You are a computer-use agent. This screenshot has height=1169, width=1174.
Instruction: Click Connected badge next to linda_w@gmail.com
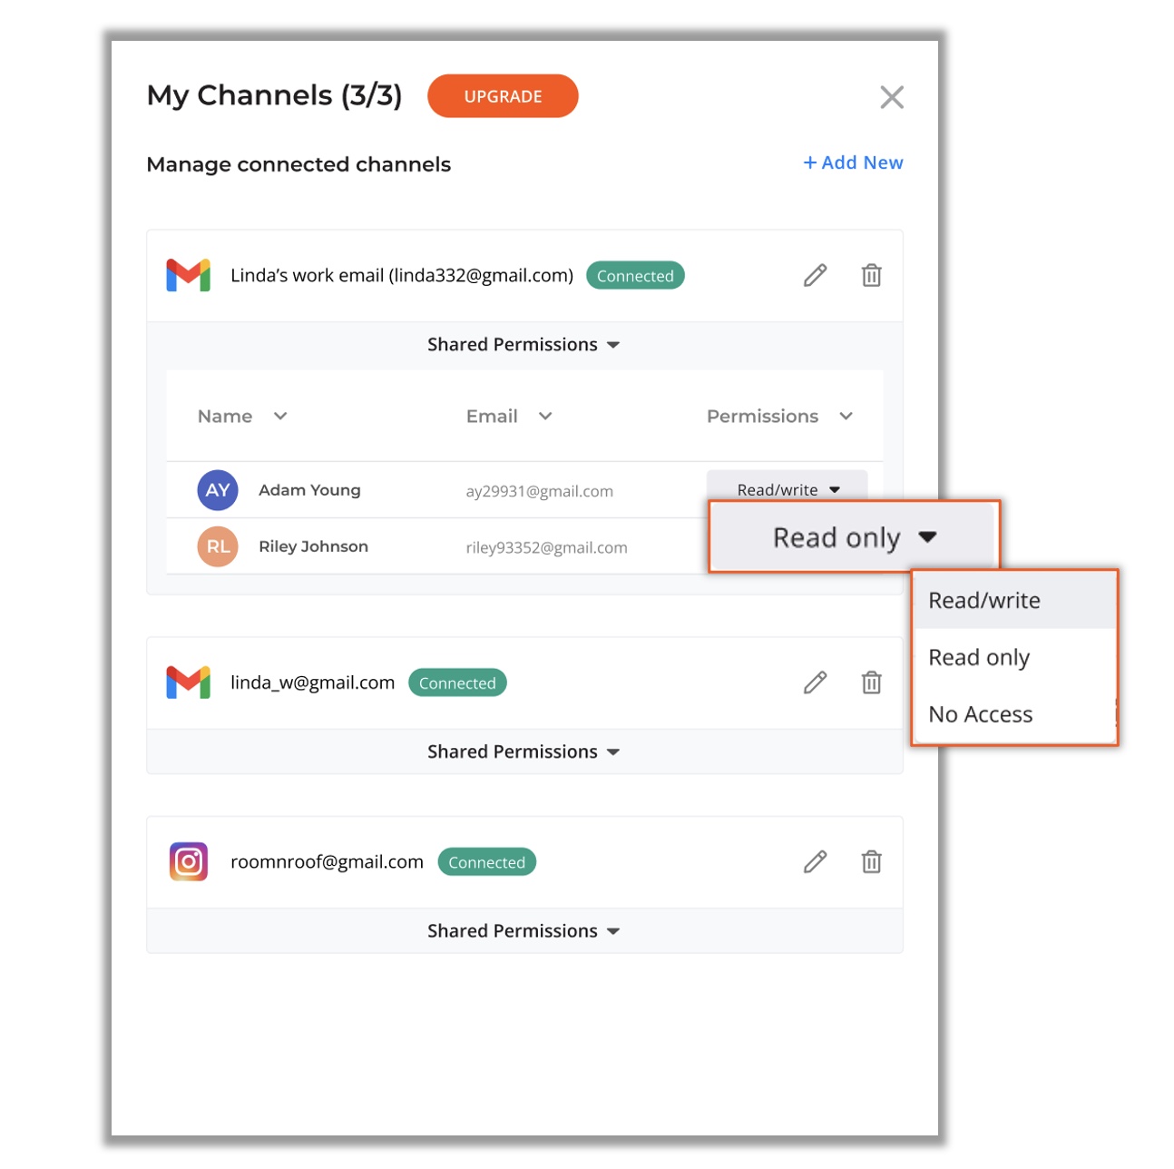tap(457, 683)
